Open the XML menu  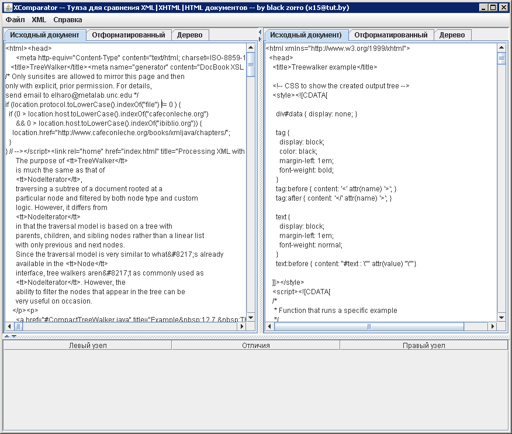point(39,19)
